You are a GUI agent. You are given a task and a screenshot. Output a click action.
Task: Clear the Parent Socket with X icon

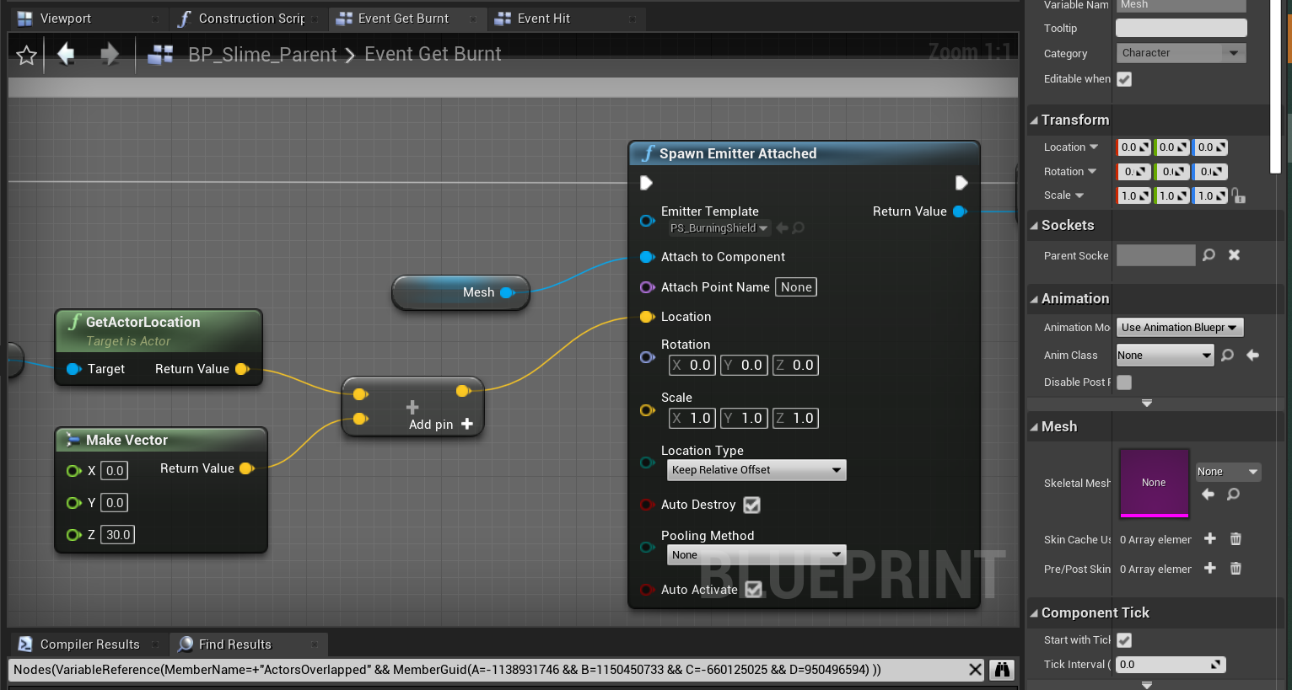1234,255
